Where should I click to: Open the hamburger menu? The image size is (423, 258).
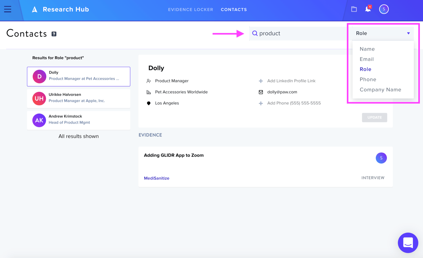8,9
